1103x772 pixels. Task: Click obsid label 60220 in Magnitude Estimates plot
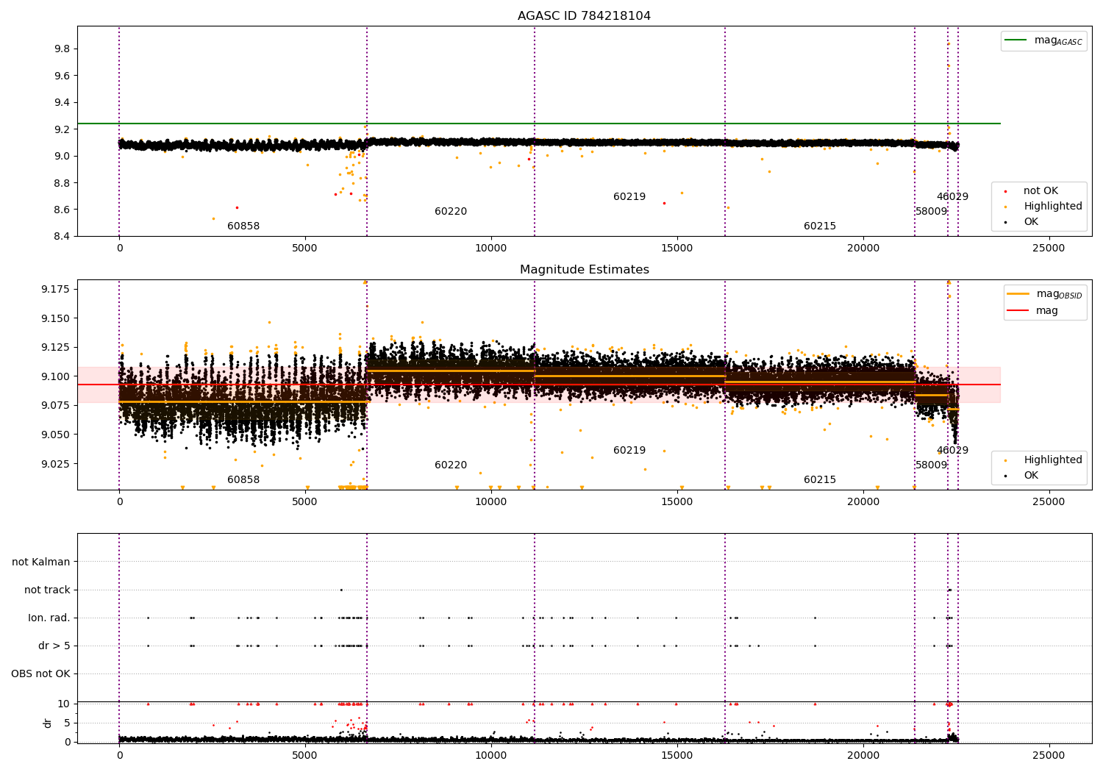coord(451,465)
